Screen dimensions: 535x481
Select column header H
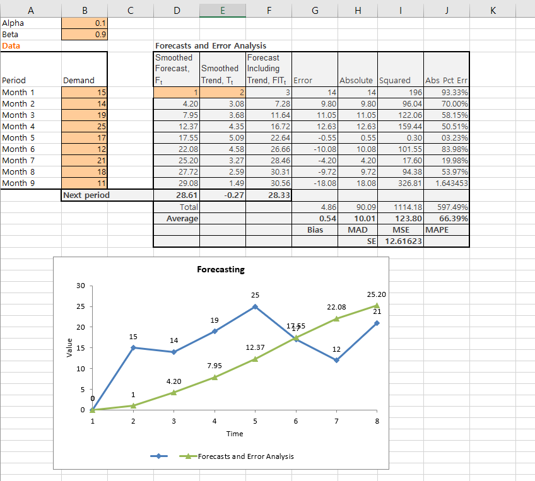358,10
